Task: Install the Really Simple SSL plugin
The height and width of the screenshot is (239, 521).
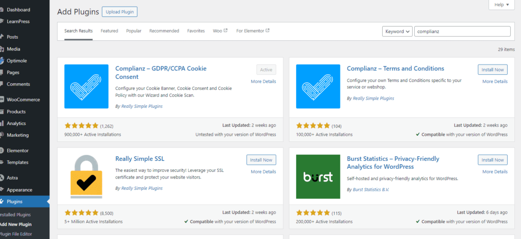Action: point(261,160)
